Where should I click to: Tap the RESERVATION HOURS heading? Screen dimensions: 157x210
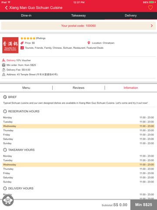click(x=24, y=112)
